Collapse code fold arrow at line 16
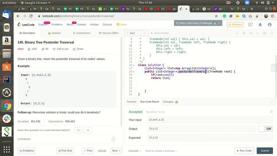 (134, 65)
